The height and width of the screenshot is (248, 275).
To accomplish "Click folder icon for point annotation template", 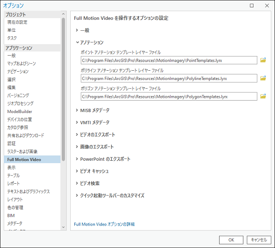I will pyautogui.click(x=263, y=60).
